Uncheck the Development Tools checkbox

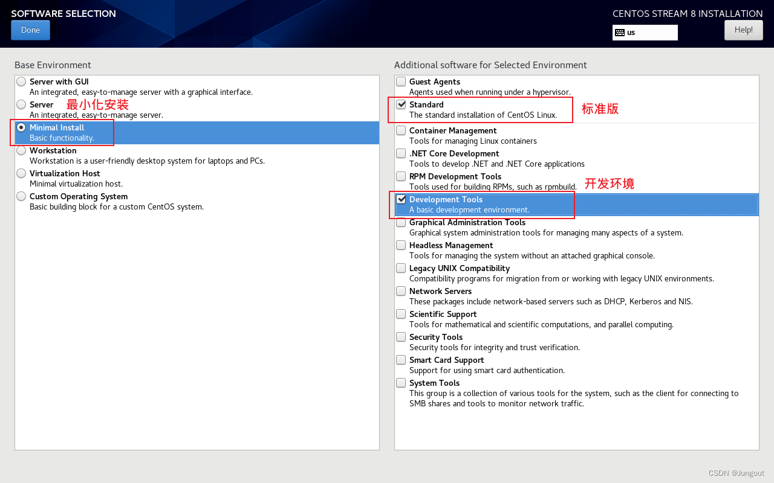point(401,199)
